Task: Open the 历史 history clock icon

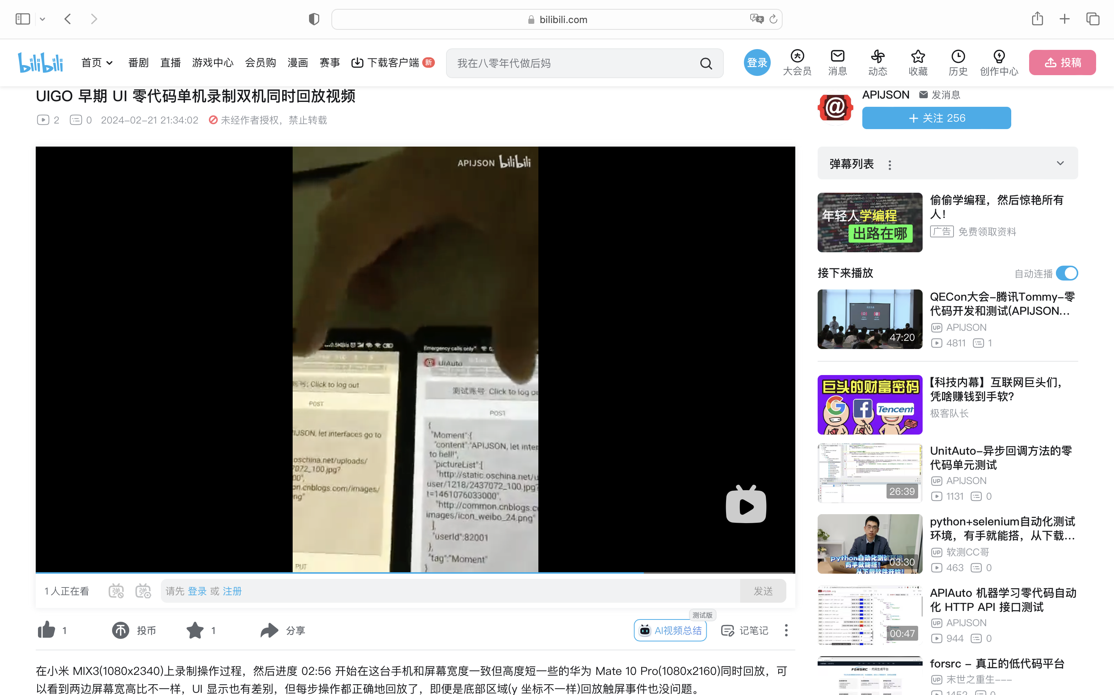Action: [958, 57]
